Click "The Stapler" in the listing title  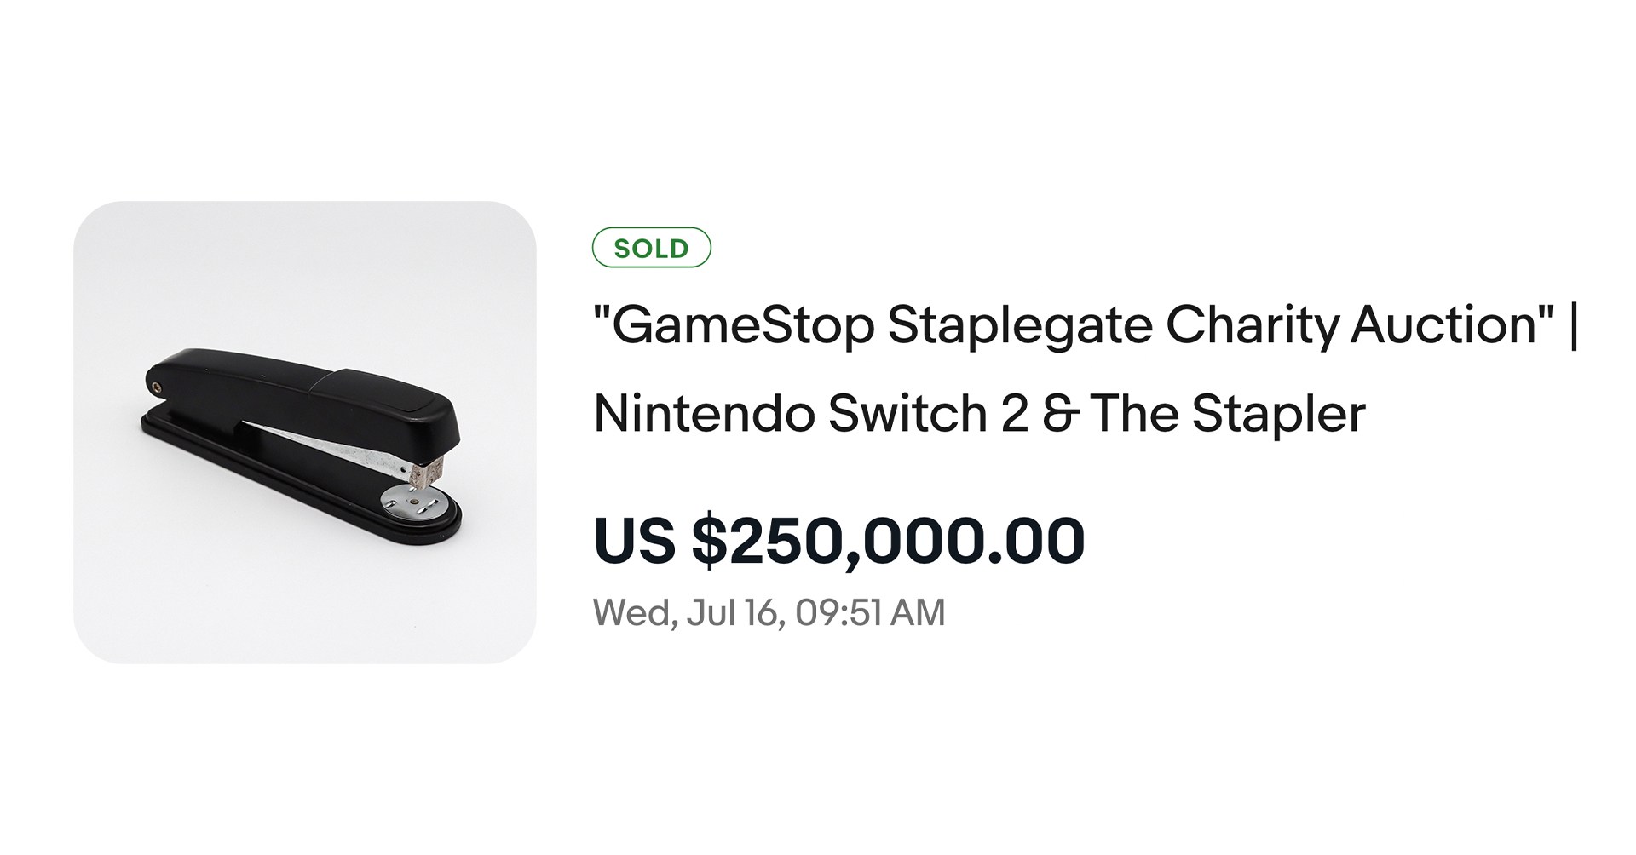[1227, 414]
